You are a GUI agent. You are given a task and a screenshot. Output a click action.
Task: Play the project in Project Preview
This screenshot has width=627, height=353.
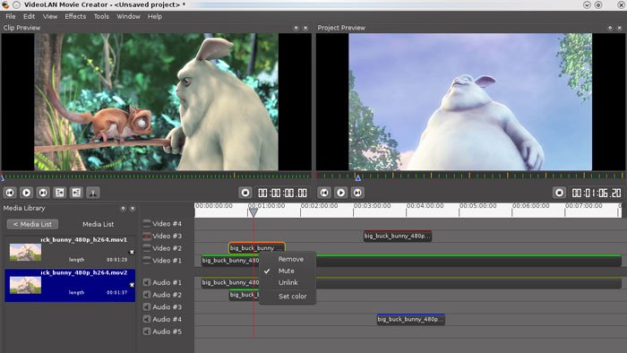340,193
